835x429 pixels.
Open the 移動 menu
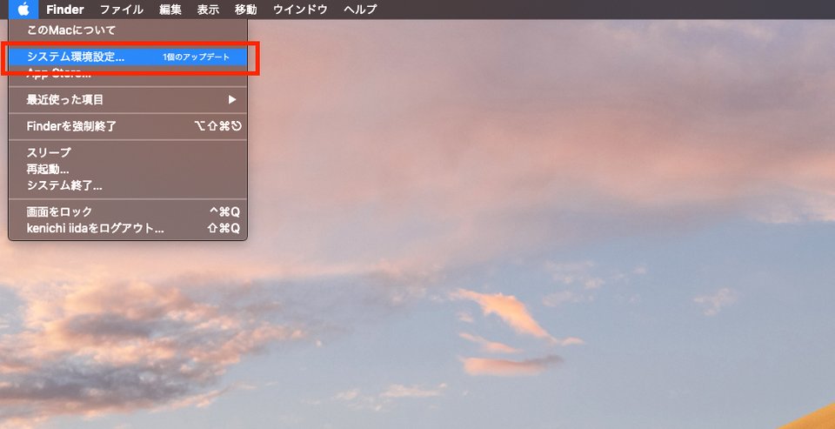coord(246,9)
